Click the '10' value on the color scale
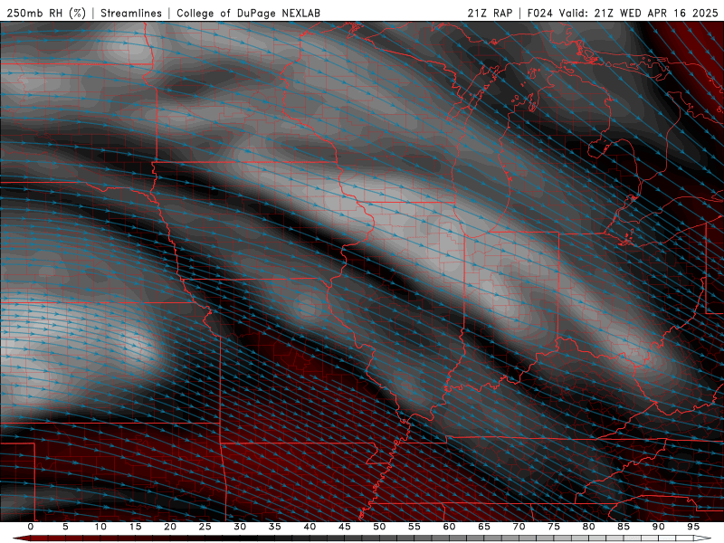Screen dimensions: 724x543 click(100, 527)
